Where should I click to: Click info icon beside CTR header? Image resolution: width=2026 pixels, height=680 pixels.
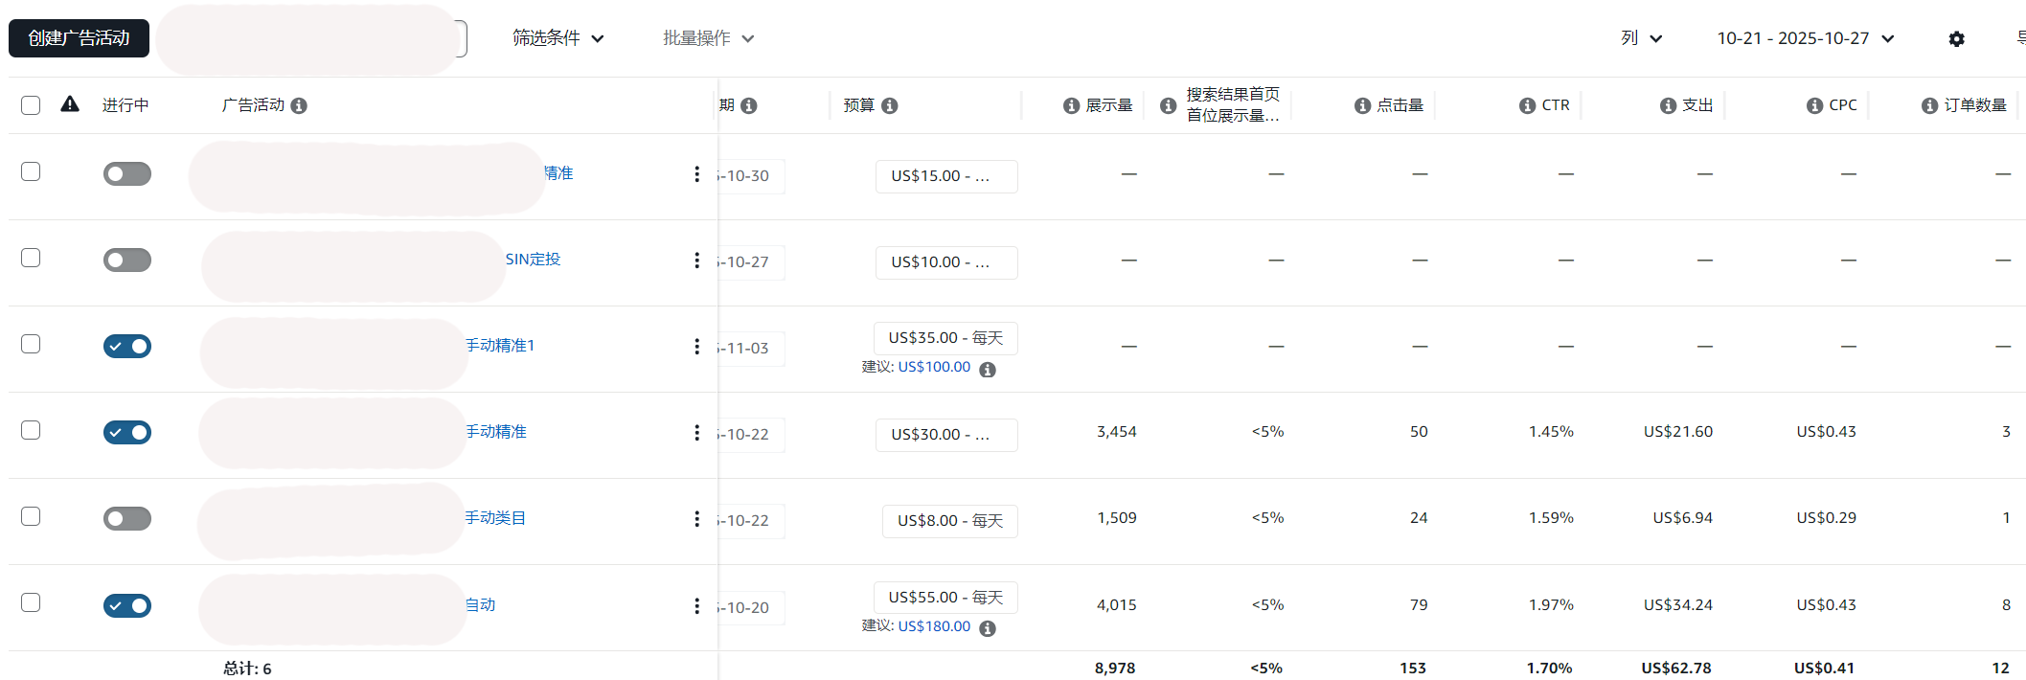pyautogui.click(x=1527, y=105)
